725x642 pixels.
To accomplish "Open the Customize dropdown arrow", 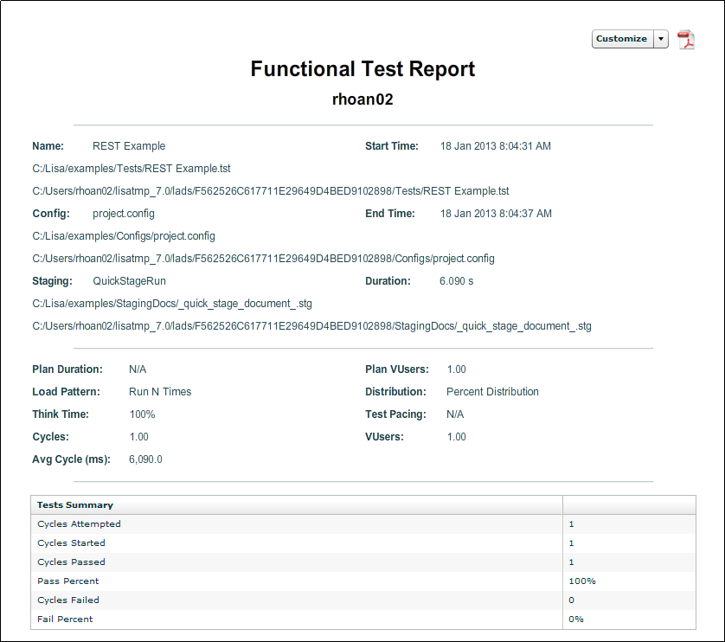I will coord(660,39).
